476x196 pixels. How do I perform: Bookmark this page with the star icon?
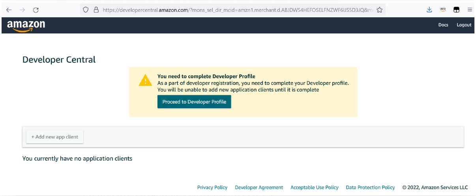click(x=379, y=10)
